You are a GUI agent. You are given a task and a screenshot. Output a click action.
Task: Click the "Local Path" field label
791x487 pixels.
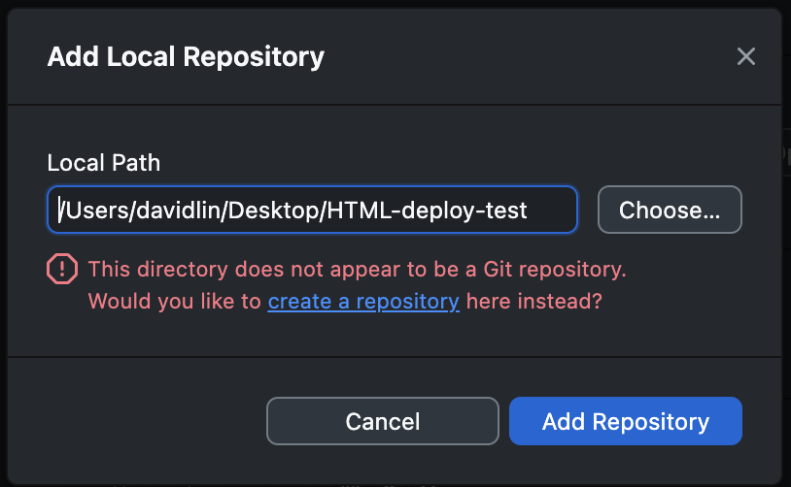[x=104, y=163]
